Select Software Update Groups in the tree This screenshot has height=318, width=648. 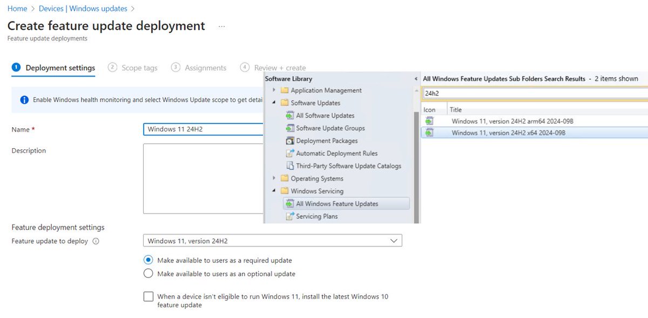click(330, 128)
